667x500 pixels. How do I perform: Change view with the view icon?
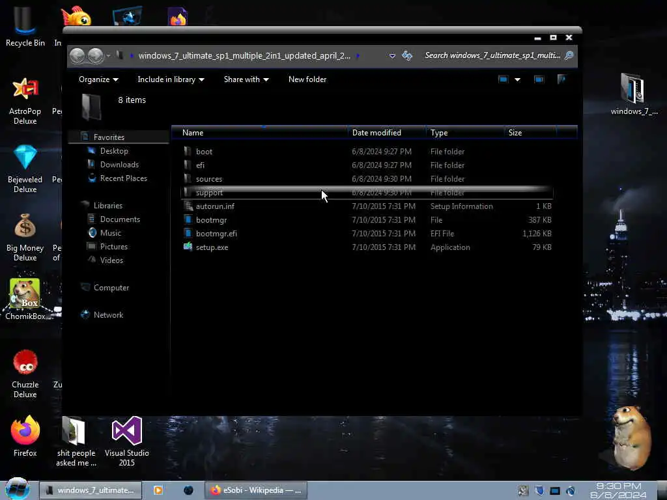tap(504, 79)
